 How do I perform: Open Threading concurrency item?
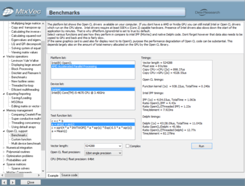pyautogui.click(x=26, y=123)
